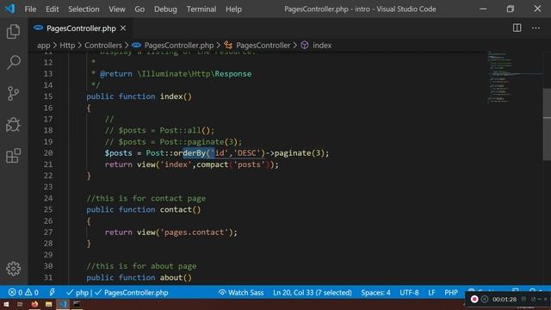Click line number 27 in gutter
Image resolution: width=551 pixels, height=310 pixels.
48,232
